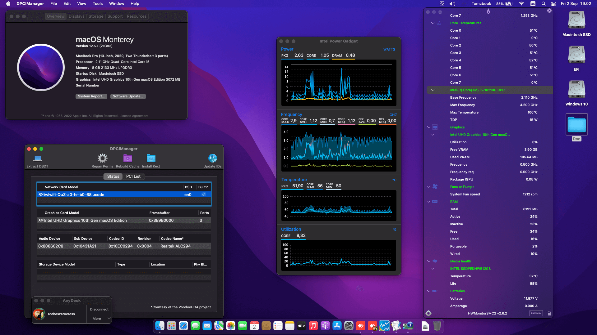Image resolution: width=597 pixels, height=335 pixels.
Task: Open the Displays tab in About This Mac
Action: pos(76,16)
